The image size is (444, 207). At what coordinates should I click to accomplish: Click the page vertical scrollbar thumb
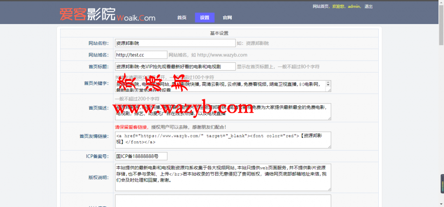441,24
